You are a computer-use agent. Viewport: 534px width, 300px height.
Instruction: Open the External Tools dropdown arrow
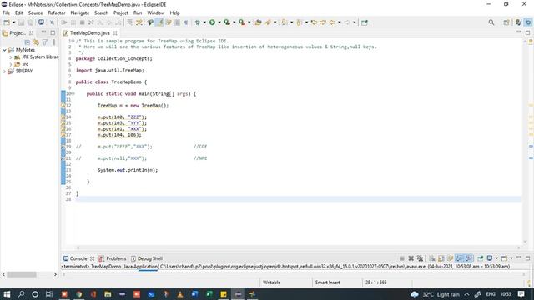click(249, 22)
